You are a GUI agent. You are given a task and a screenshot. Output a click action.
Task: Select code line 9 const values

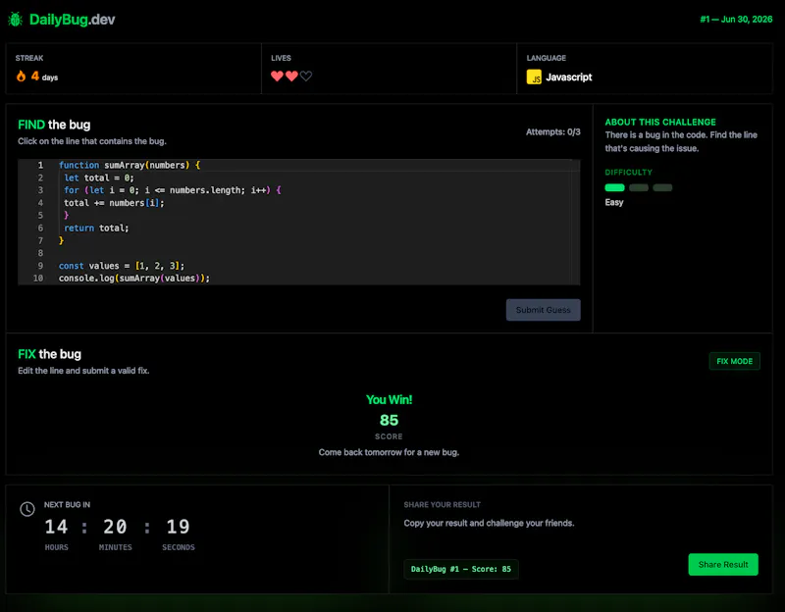coord(299,266)
